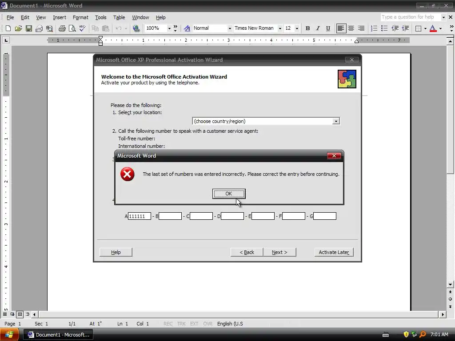Open the Undo history dropdown arrow

coord(126,28)
